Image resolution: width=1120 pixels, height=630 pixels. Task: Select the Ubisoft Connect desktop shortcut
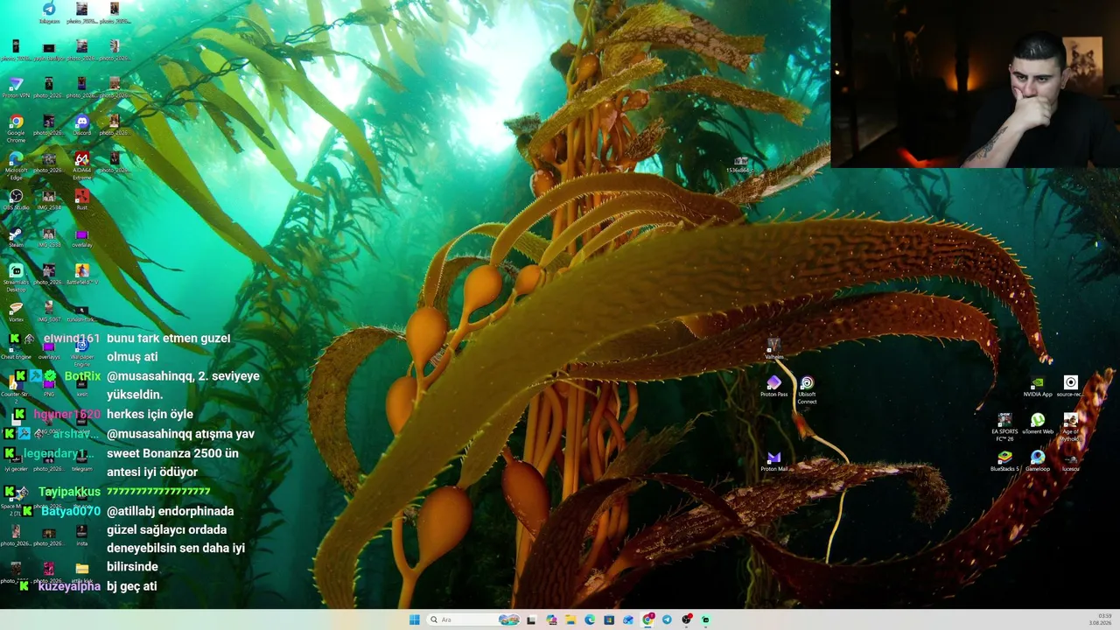[x=807, y=389]
